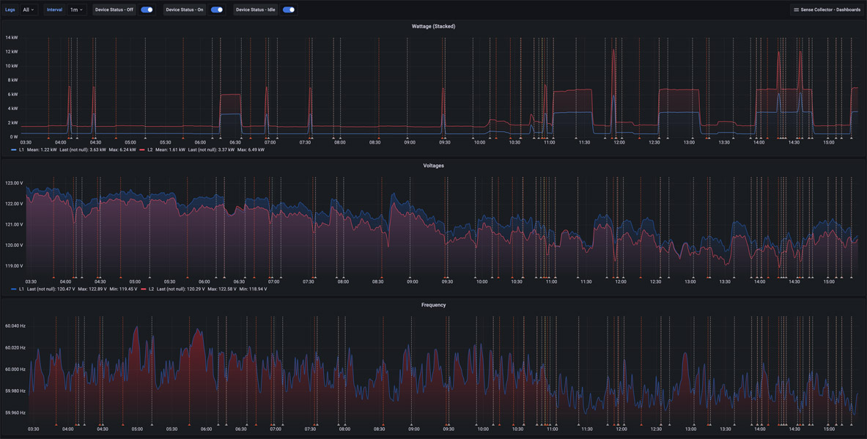
Task: Click red L2 color swatch in Voltages legend
Action: pyautogui.click(x=144, y=289)
